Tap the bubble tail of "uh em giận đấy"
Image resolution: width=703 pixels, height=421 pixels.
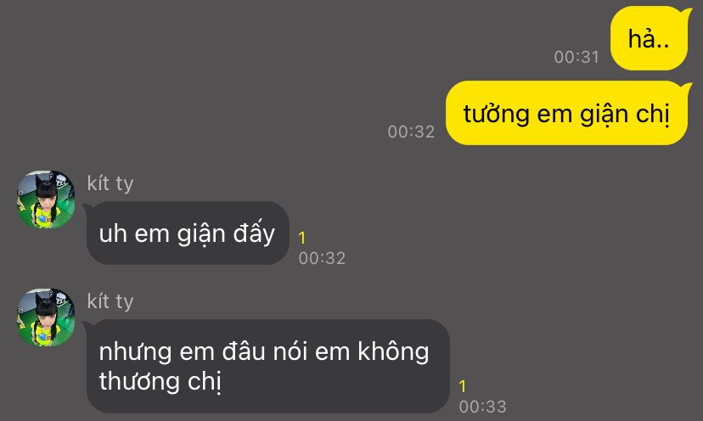[88, 207]
